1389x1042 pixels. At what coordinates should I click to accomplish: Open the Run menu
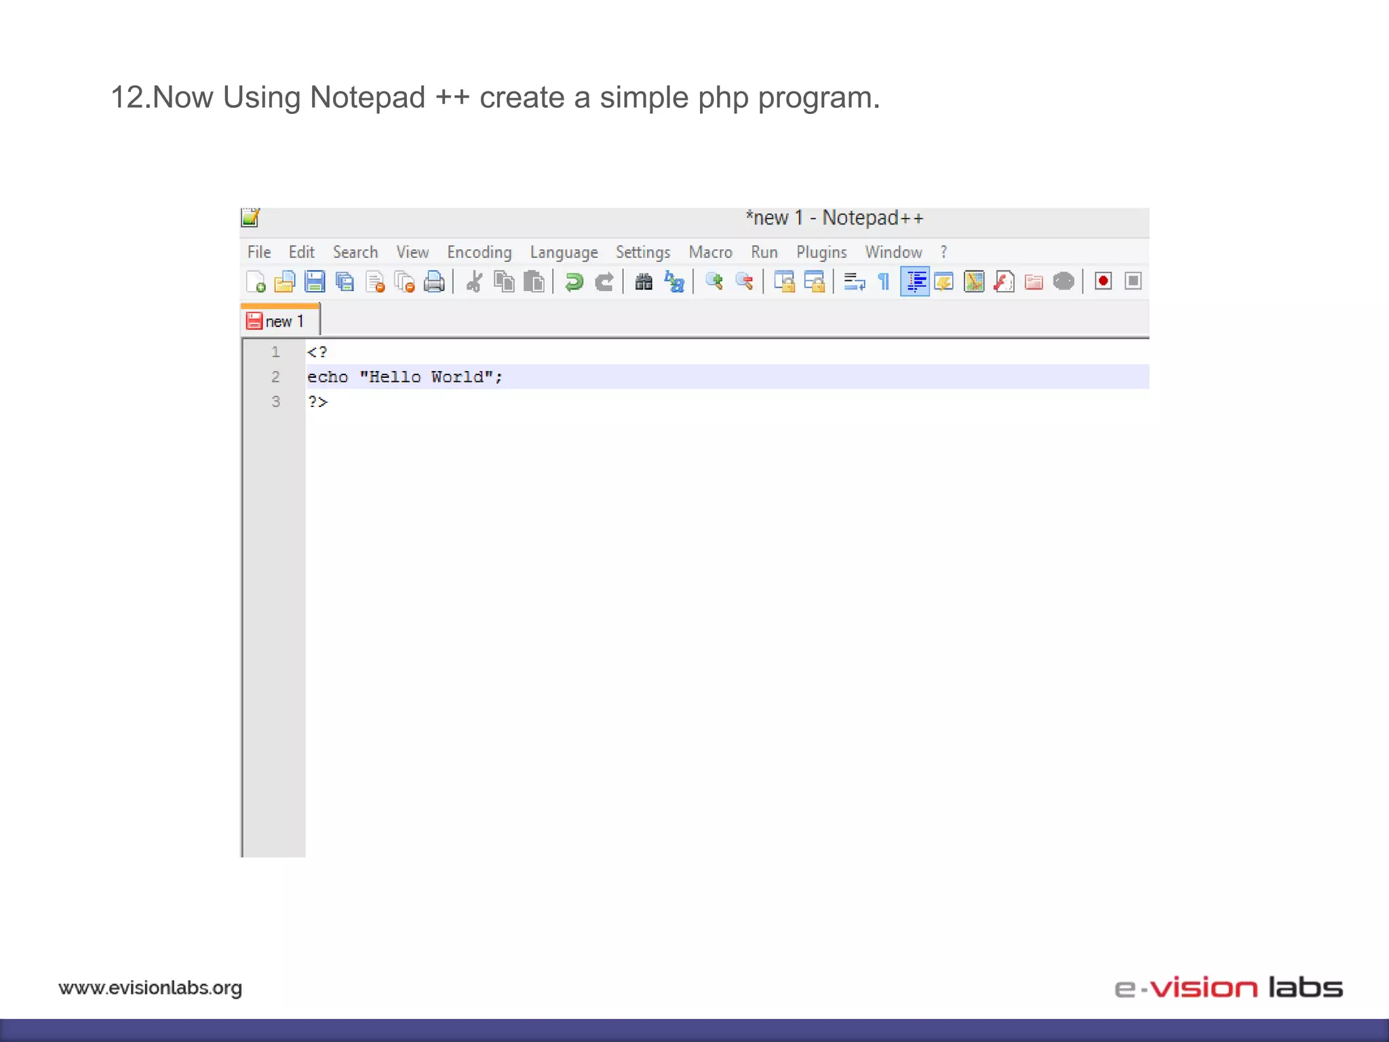(x=764, y=252)
